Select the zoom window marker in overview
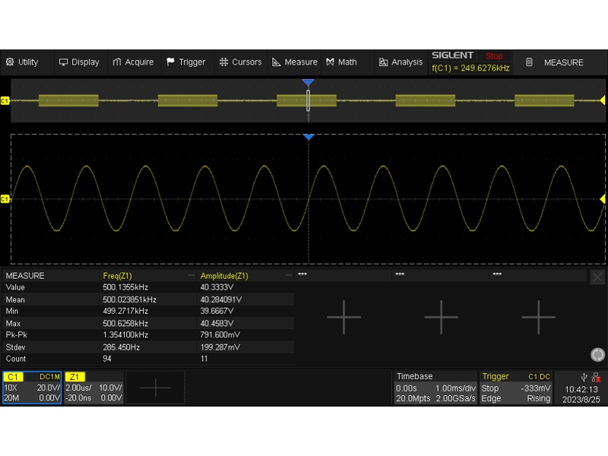The image size is (608, 456). (308, 100)
